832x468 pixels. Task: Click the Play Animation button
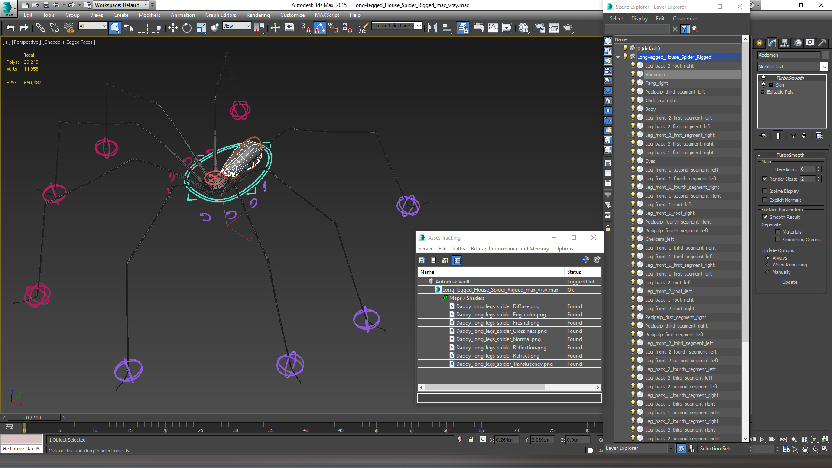(762, 439)
